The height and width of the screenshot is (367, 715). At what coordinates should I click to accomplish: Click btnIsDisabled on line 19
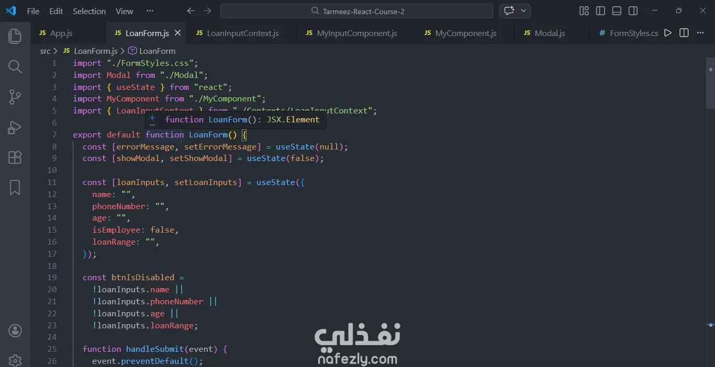tap(142, 277)
